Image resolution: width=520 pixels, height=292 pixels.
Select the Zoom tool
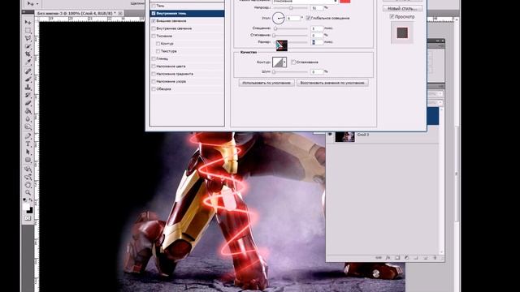[x=28, y=192]
